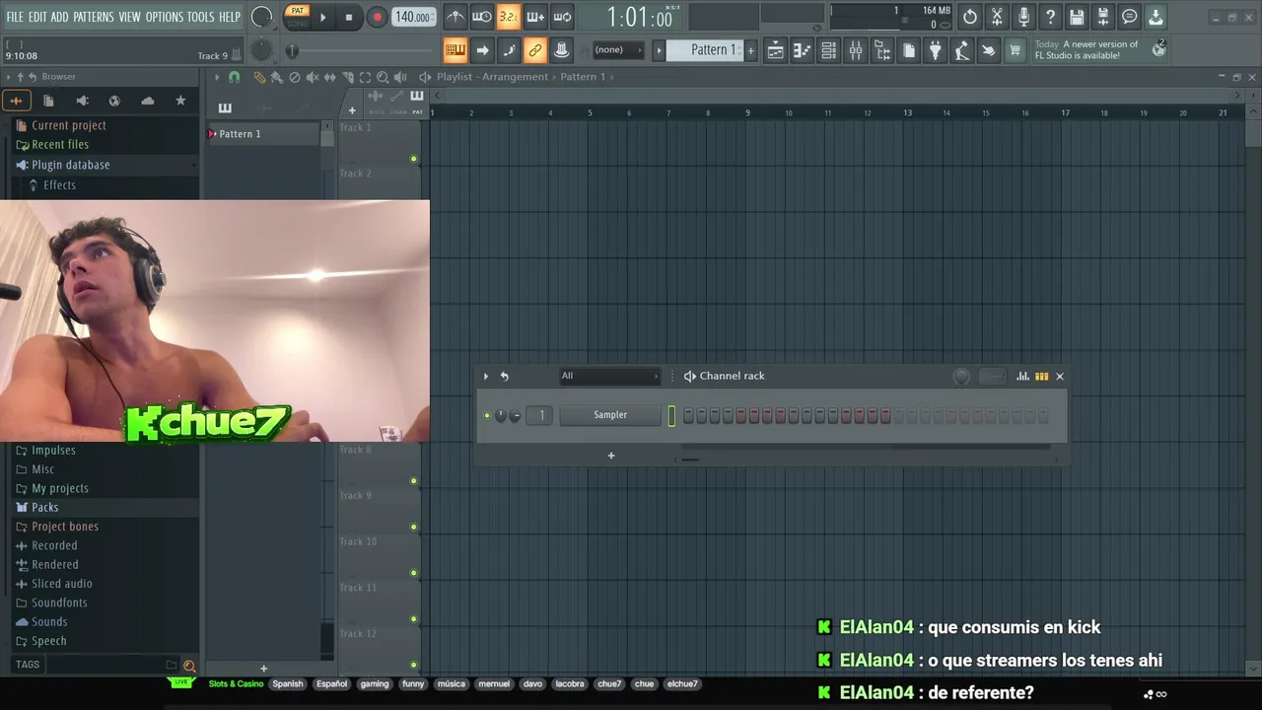
Task: Open the Pattern 1 selector dropdown
Action: 705,50
